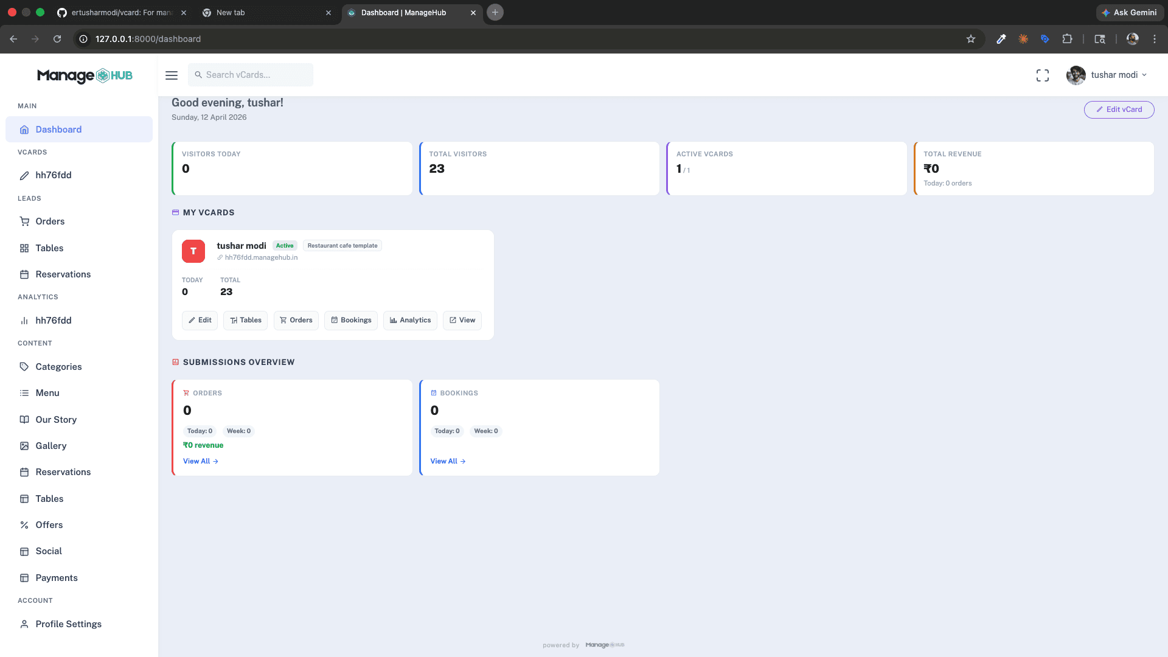Open the Chrome three-dot menu
Image resolution: width=1168 pixels, height=657 pixels.
pos(1155,39)
